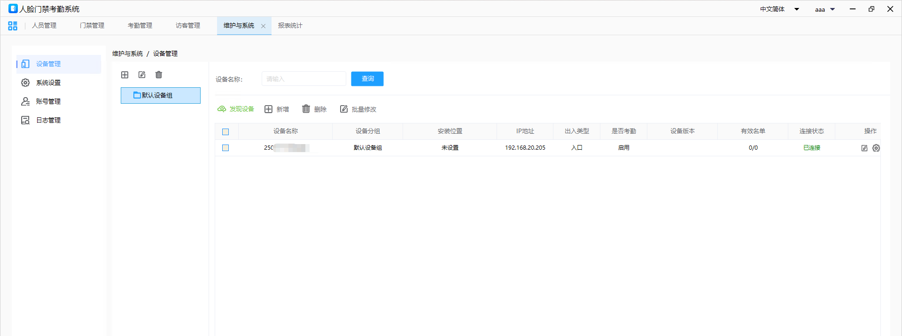Open the 报表统计 menu tab
The height and width of the screenshot is (336, 902).
point(290,26)
